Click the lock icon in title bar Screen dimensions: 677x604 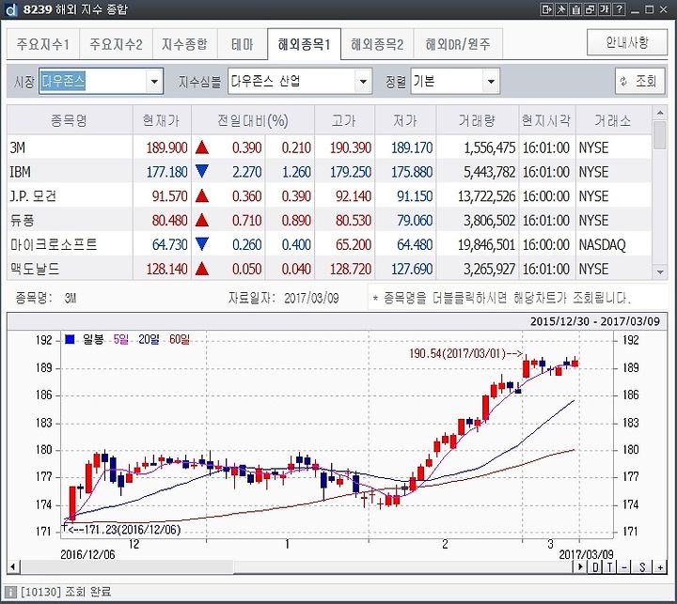coord(575,9)
